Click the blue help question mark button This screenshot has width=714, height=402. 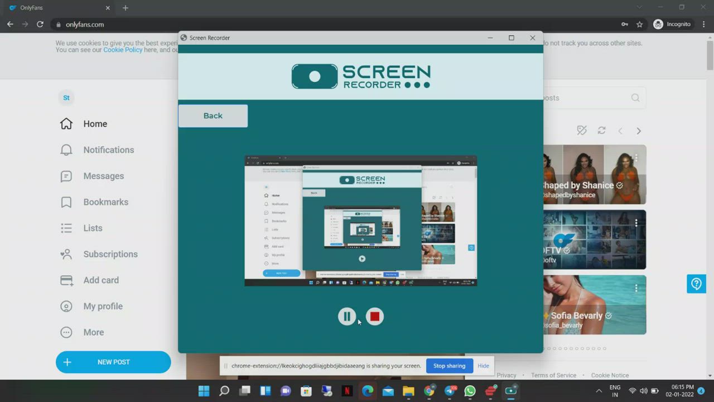696,284
